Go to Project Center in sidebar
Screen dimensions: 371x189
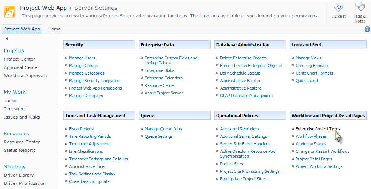click(19, 59)
